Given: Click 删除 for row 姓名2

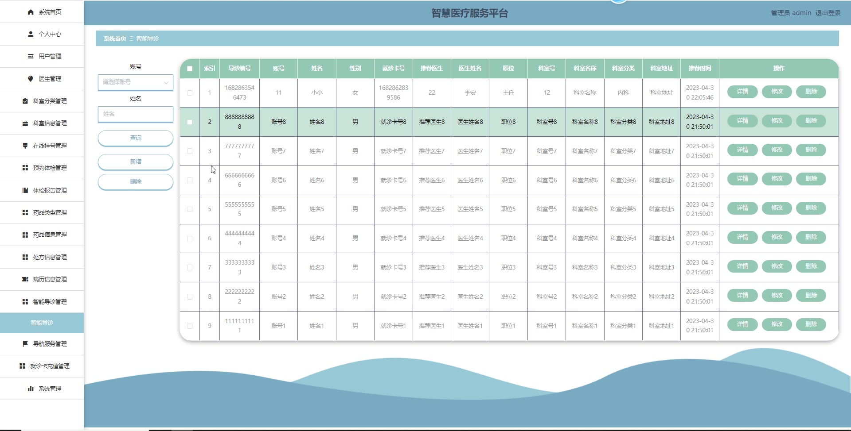Looking at the screenshot, I should click(x=811, y=296).
